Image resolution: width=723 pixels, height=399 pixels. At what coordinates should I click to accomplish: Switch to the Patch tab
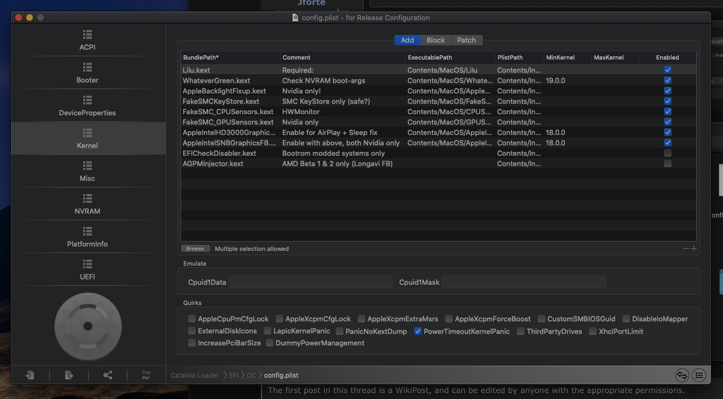pyautogui.click(x=467, y=40)
